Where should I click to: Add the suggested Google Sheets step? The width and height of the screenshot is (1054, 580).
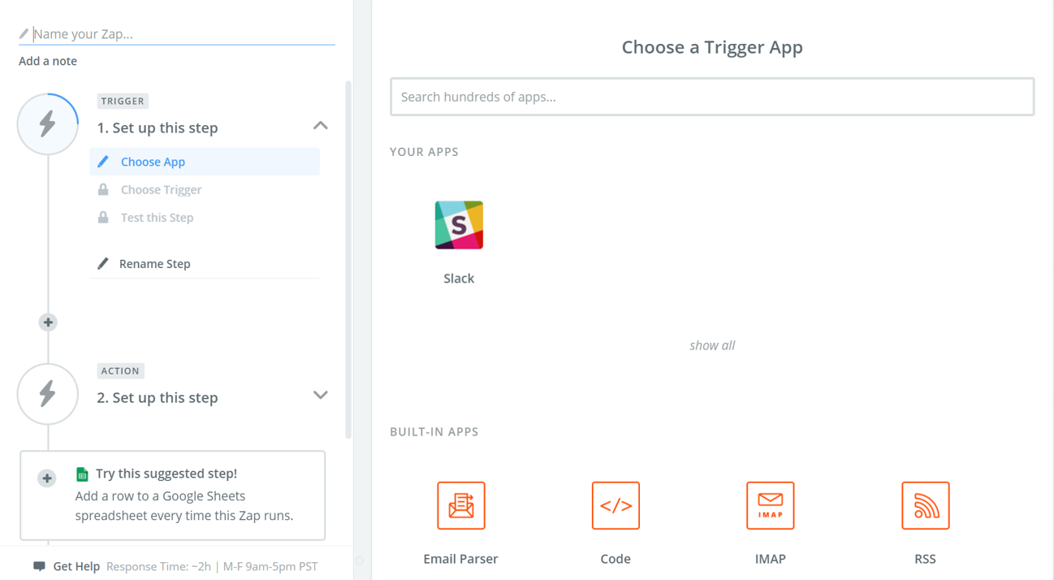click(47, 478)
